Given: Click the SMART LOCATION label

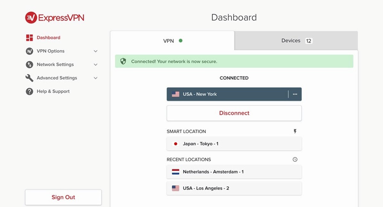Looking at the screenshot, I should [x=186, y=131].
